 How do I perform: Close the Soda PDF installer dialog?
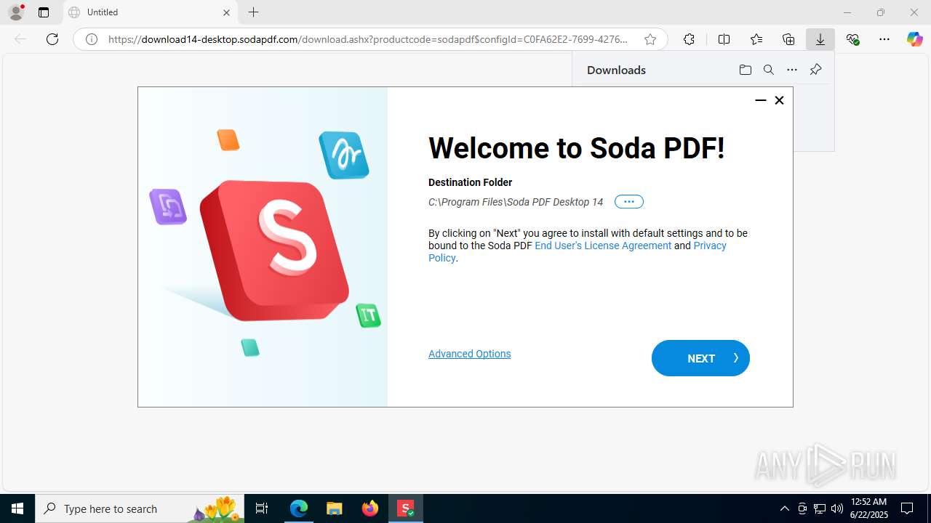(x=779, y=100)
